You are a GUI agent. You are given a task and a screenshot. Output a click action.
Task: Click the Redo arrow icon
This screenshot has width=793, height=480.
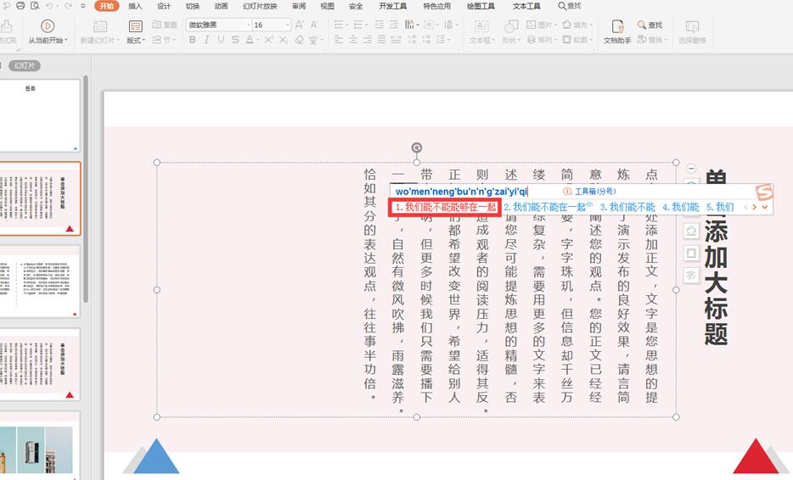point(68,6)
